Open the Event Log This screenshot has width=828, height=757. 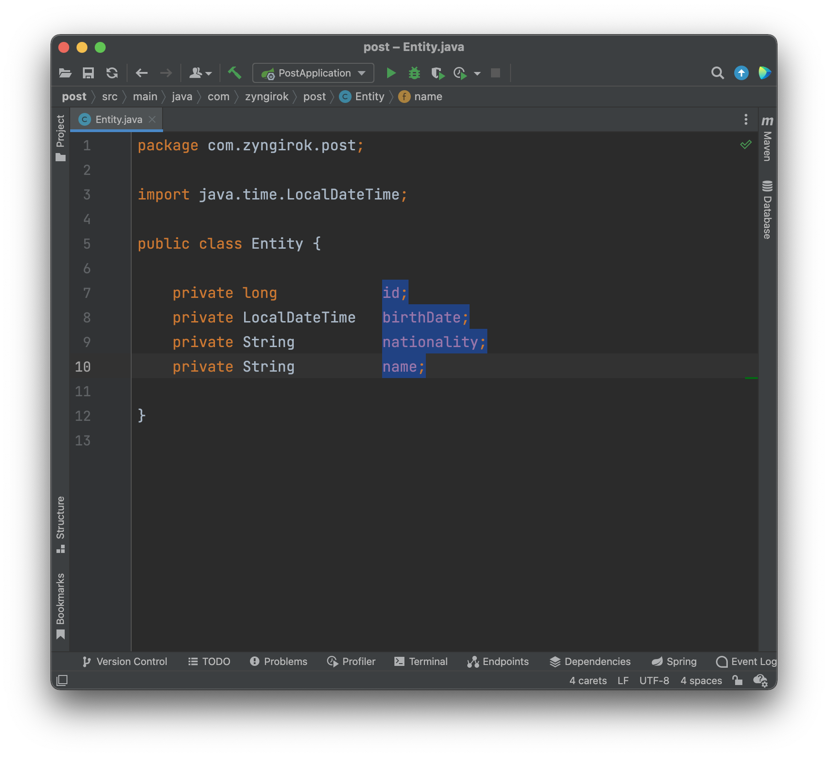(x=746, y=661)
